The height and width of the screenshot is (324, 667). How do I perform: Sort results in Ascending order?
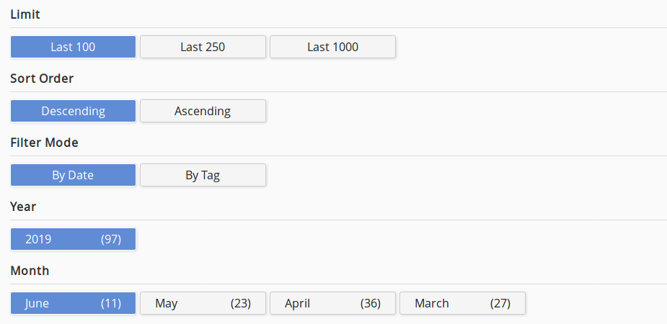(x=203, y=111)
